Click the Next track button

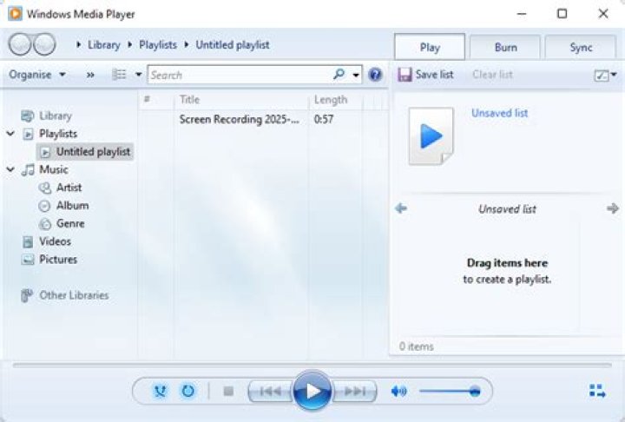click(354, 392)
